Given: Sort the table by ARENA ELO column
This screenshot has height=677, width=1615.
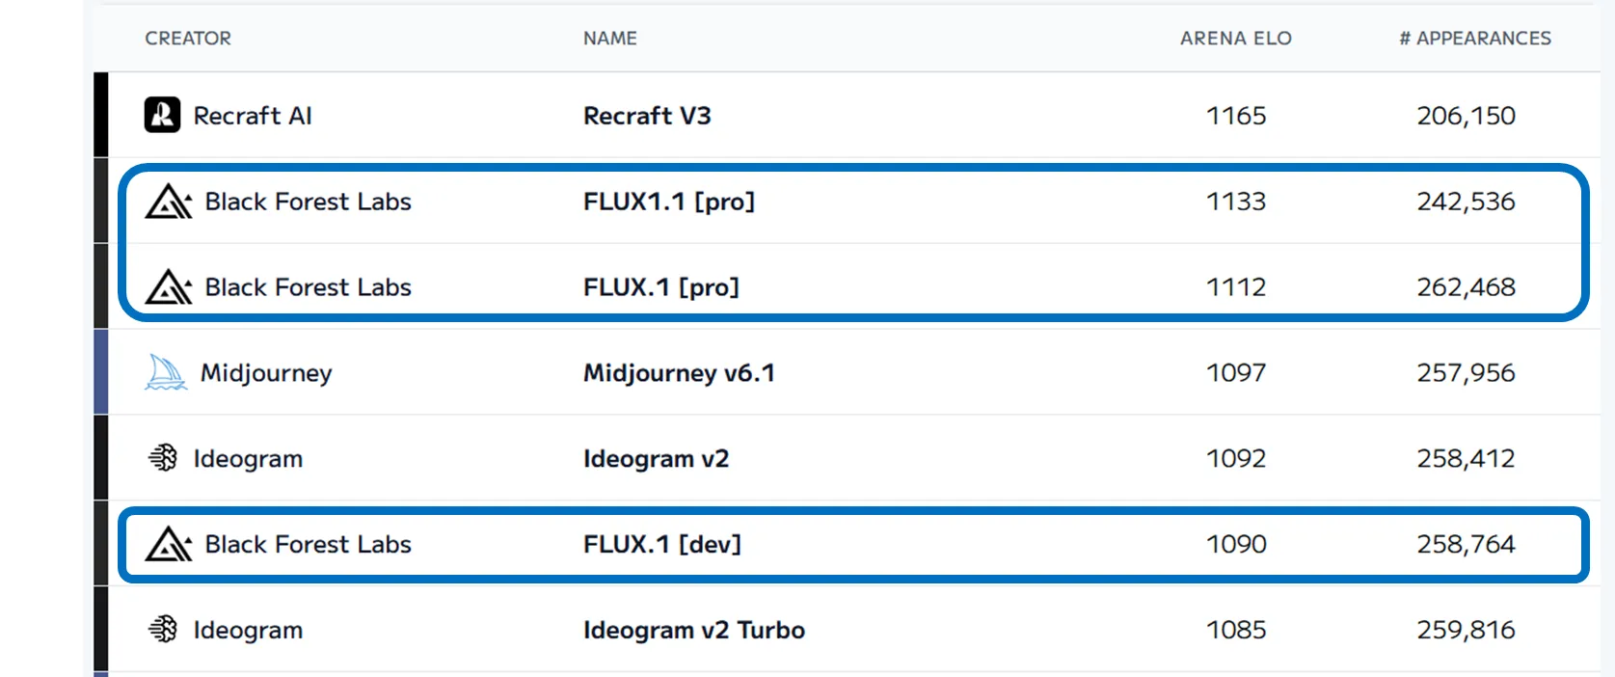Looking at the screenshot, I should point(1235,38).
